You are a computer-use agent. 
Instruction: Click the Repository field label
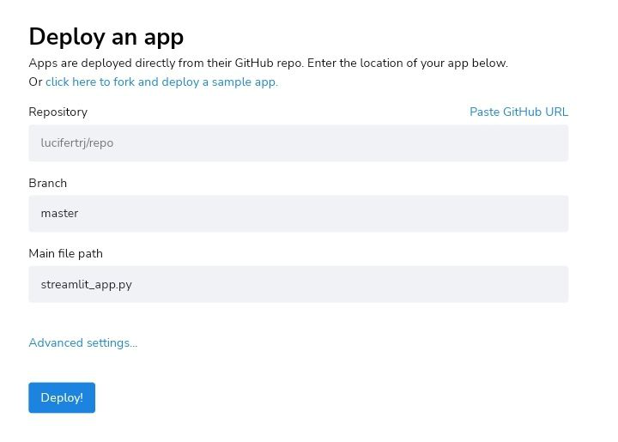(x=58, y=112)
